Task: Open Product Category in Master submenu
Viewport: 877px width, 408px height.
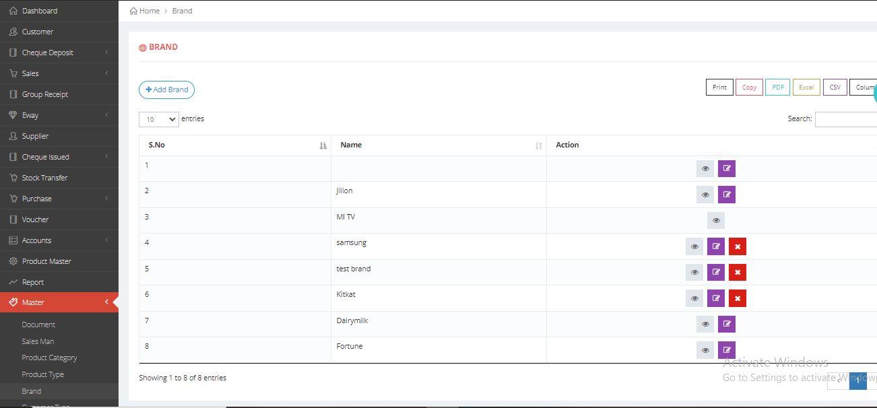Action: click(x=49, y=358)
